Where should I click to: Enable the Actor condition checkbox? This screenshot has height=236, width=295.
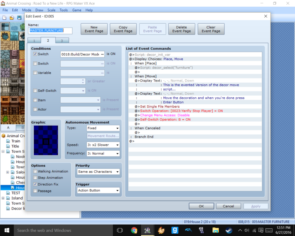tap(35, 109)
